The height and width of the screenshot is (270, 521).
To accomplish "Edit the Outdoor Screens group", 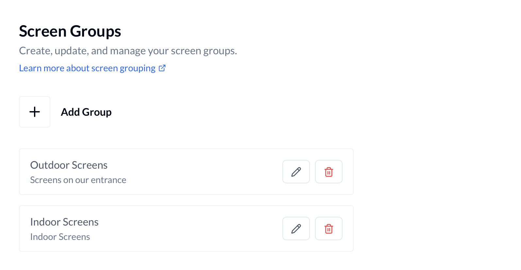I will (x=296, y=172).
